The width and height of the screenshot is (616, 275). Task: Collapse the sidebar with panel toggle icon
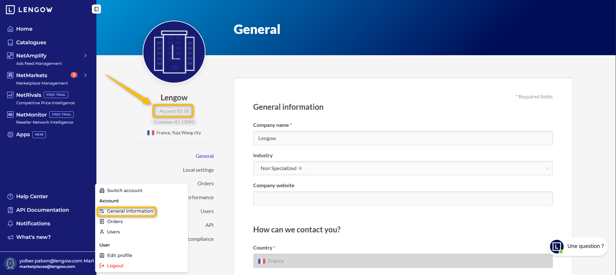tap(96, 9)
